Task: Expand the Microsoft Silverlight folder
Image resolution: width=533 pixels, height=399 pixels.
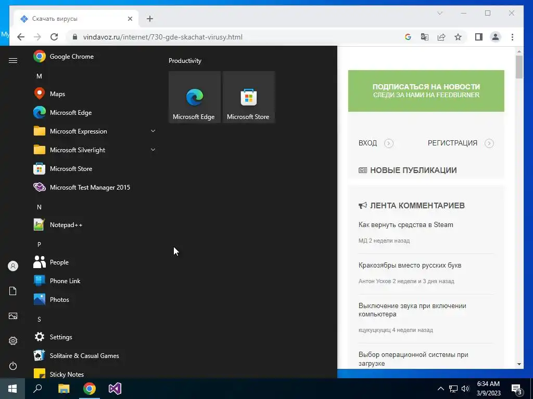Action: pyautogui.click(x=95, y=150)
